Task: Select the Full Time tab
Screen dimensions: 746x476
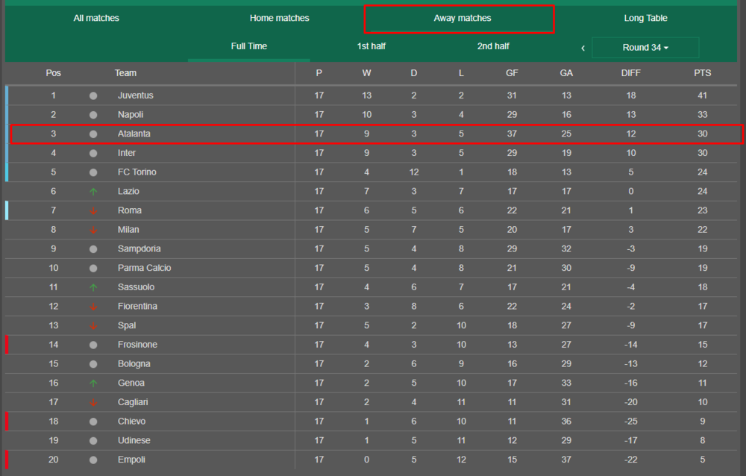Action: 249,46
